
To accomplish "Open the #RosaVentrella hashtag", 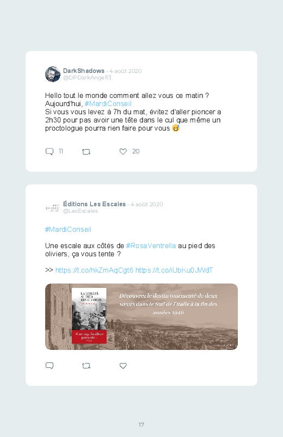I will (151, 246).
